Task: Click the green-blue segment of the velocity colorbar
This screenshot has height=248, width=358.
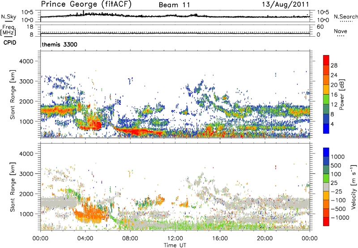Action: point(326,170)
